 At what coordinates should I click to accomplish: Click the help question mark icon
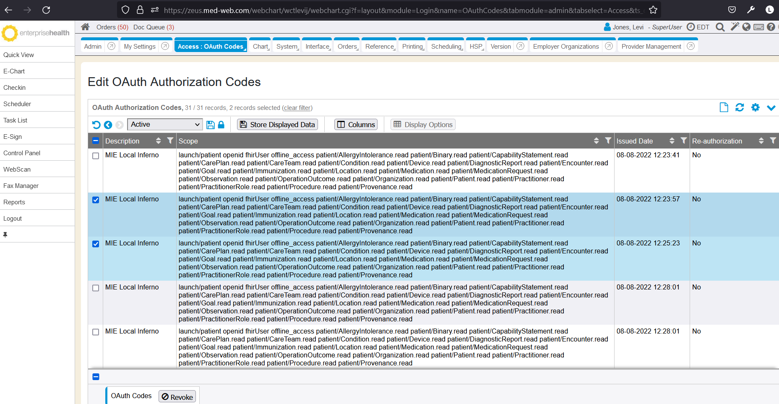coord(771,27)
